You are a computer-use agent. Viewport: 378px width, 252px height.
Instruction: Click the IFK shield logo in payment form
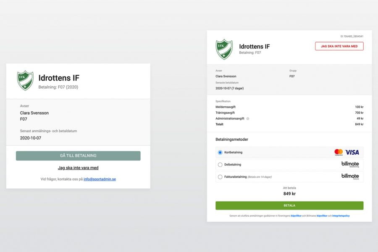tap(224, 49)
